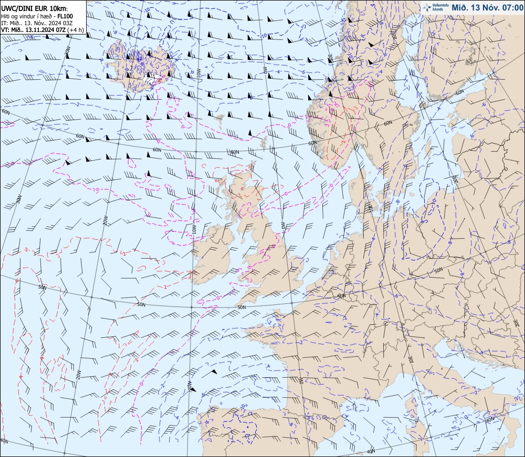Click the "IT: Mið.. 13. Nóv.. 2024 03Z" line
The width and height of the screenshot is (525, 457).
(x=37, y=23)
